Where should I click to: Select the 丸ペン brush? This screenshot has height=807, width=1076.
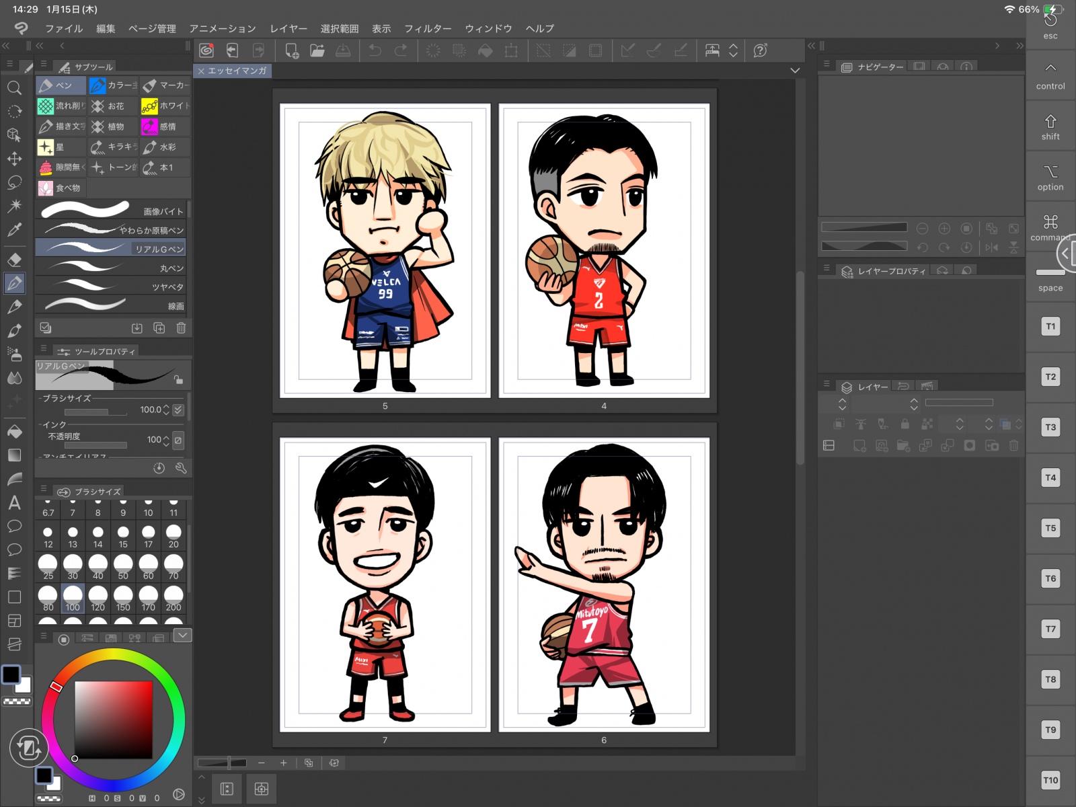click(111, 268)
